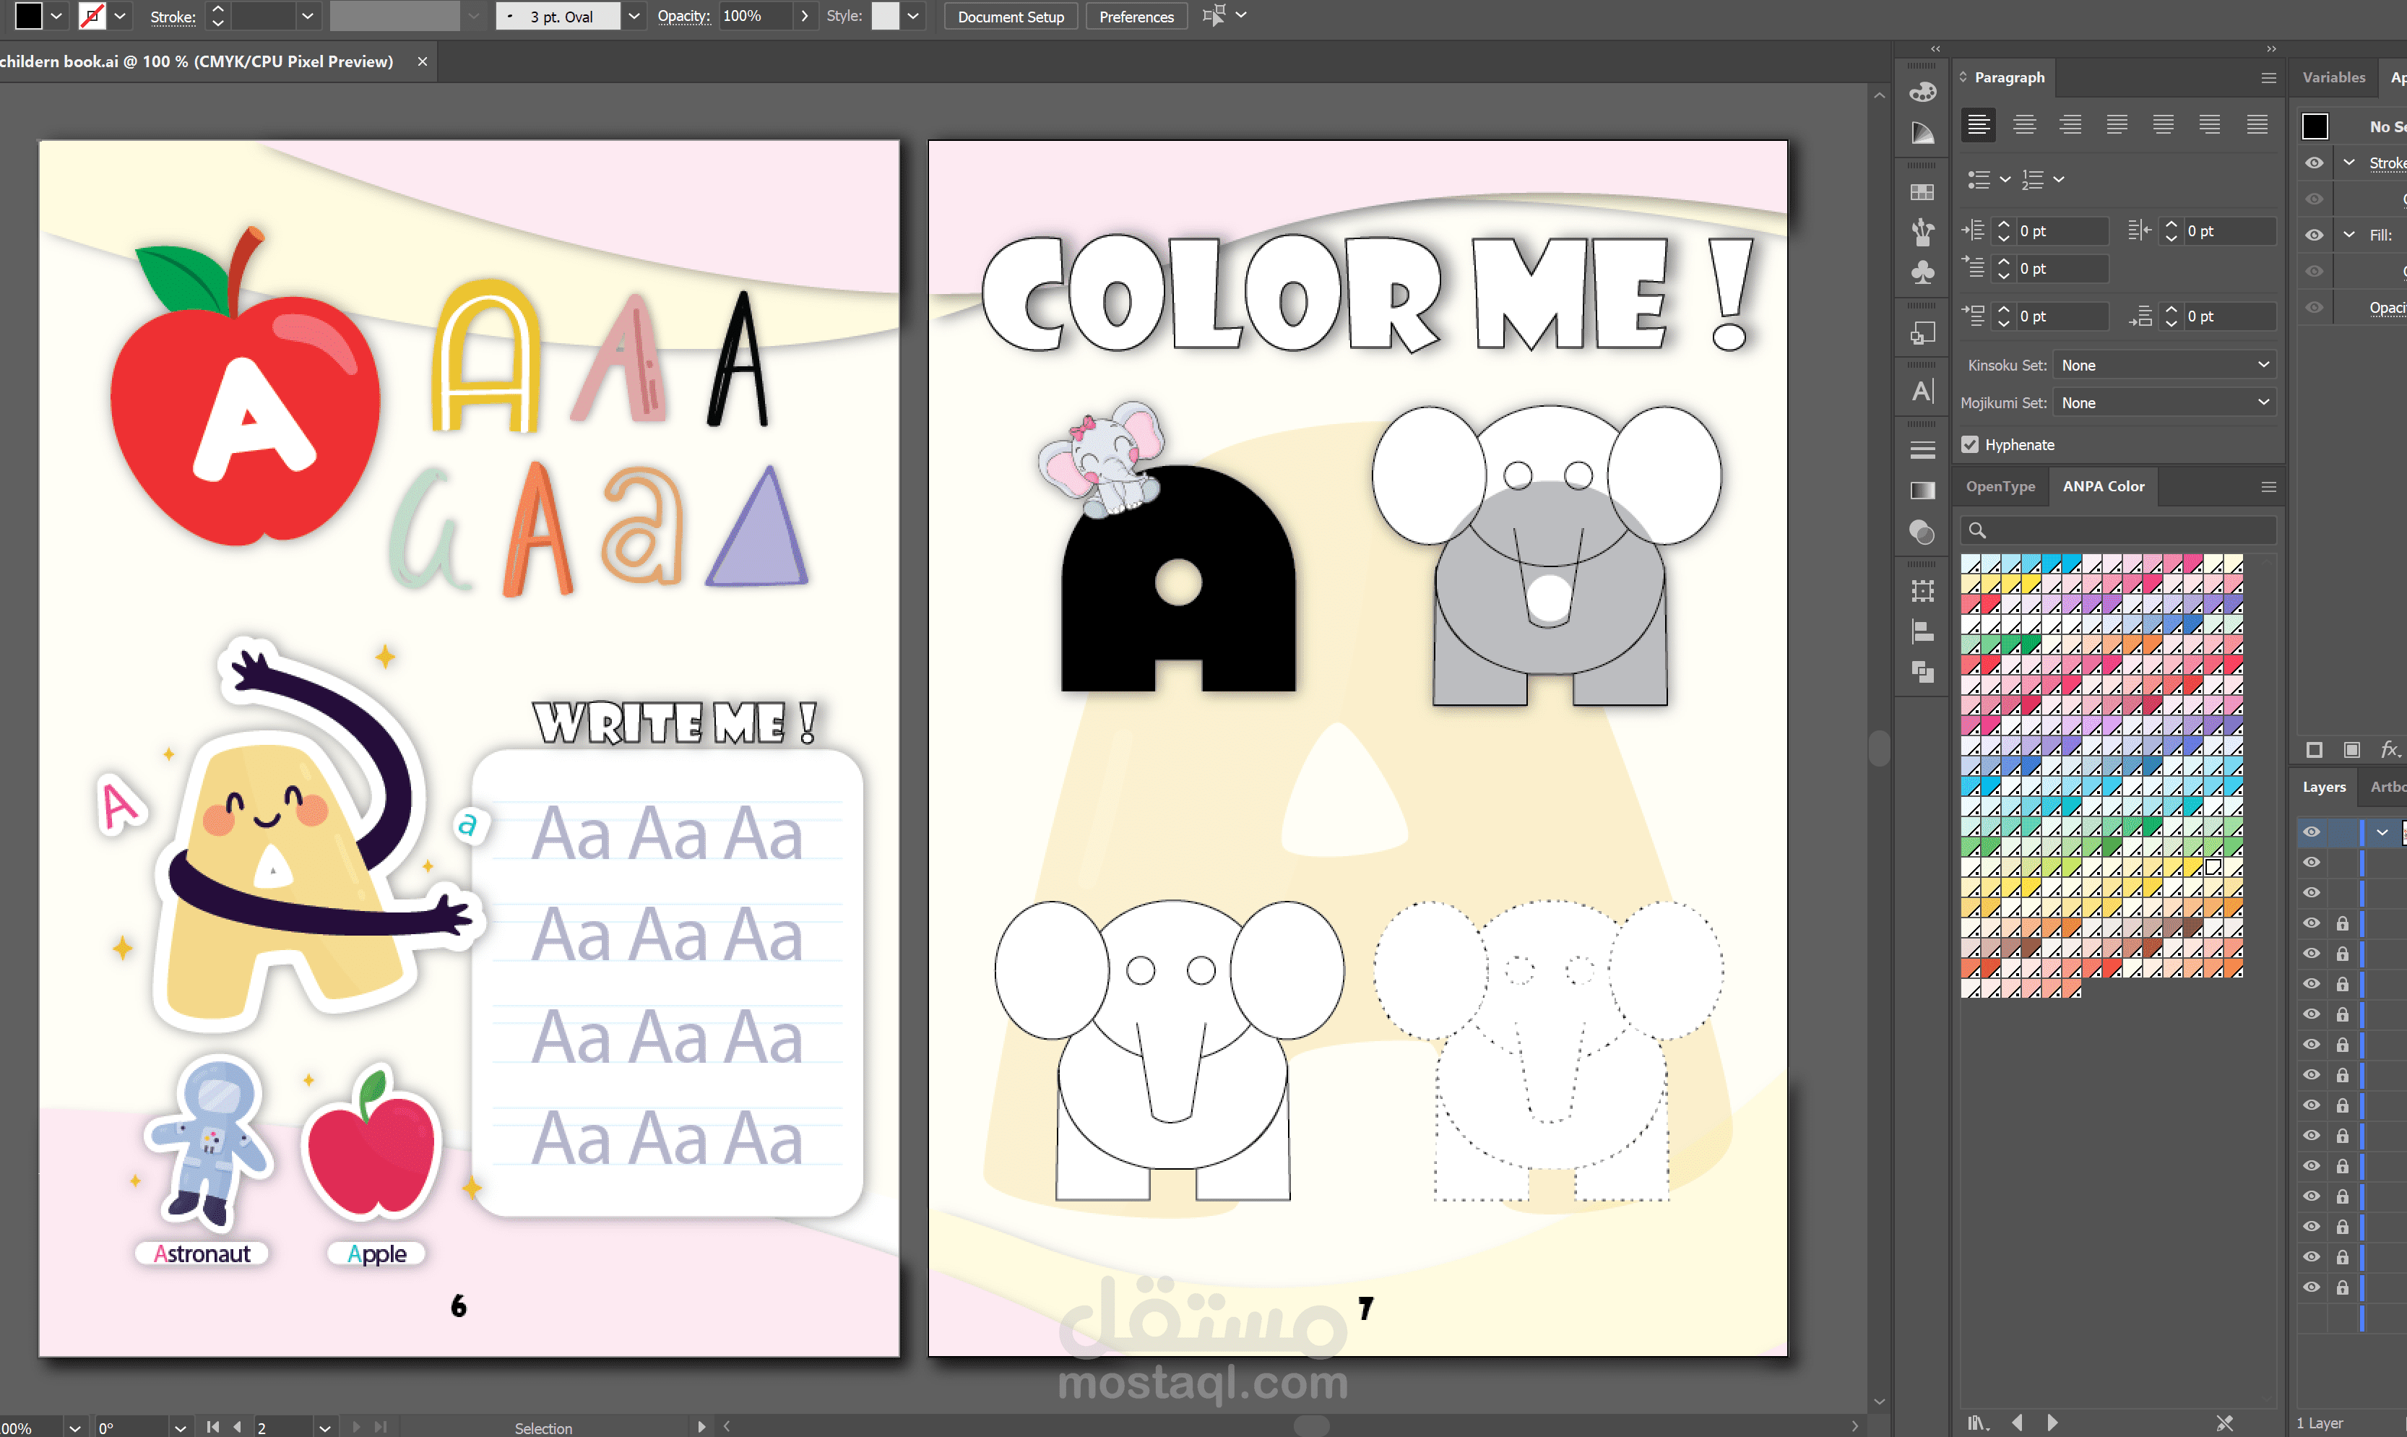Open the Color panel palette icon

click(1922, 92)
